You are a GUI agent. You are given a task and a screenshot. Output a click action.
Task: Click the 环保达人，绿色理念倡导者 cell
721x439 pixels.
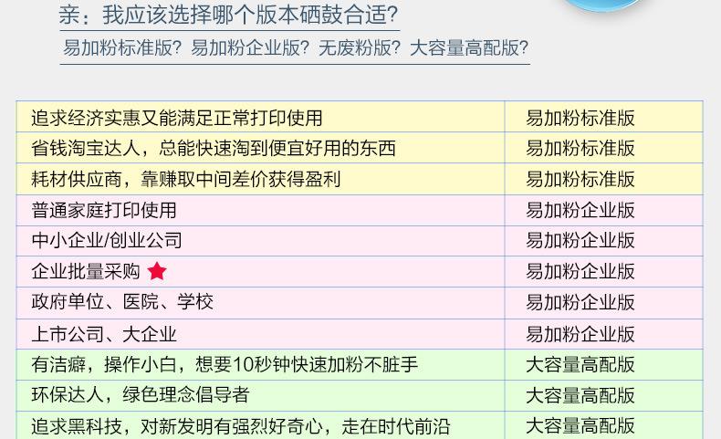tap(141, 395)
